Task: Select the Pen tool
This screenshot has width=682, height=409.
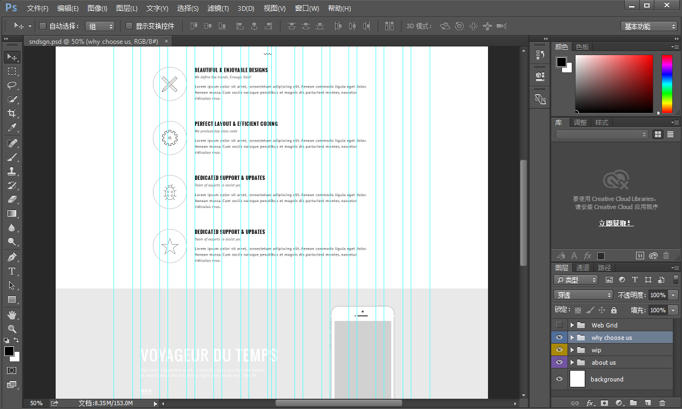Action: point(12,257)
